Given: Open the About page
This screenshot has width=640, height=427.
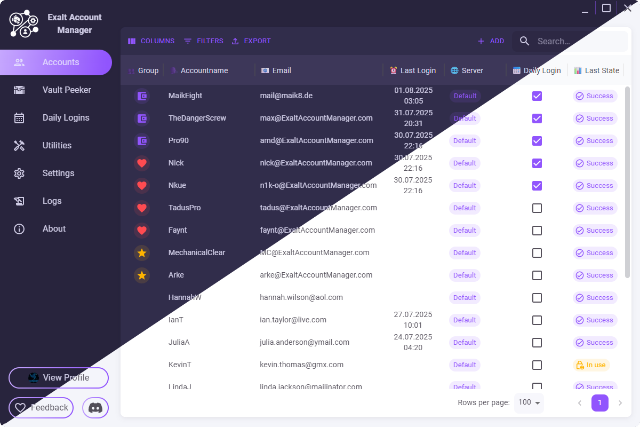Looking at the screenshot, I should (x=55, y=229).
